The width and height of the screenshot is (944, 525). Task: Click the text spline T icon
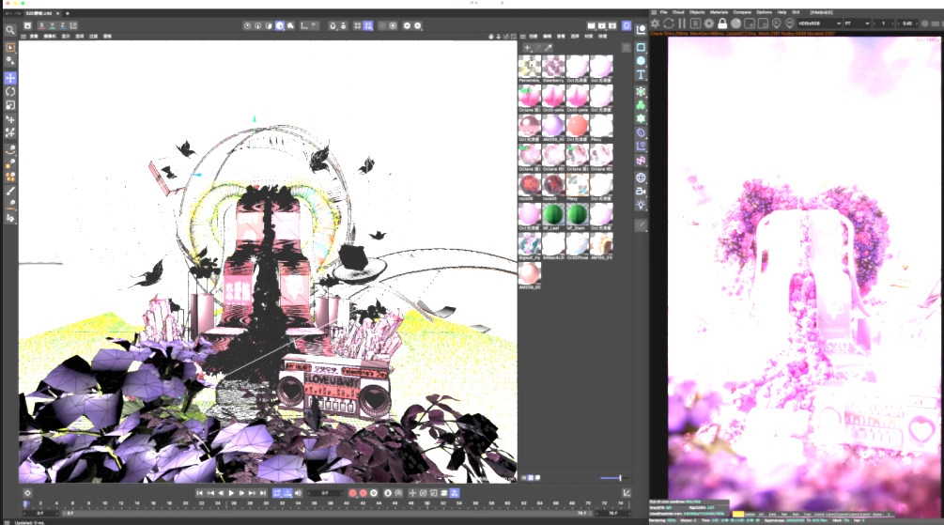tap(641, 74)
